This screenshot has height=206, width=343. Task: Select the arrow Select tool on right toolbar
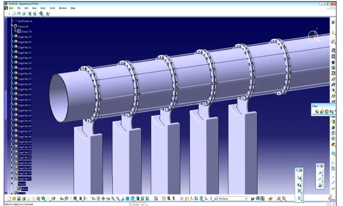(333, 32)
